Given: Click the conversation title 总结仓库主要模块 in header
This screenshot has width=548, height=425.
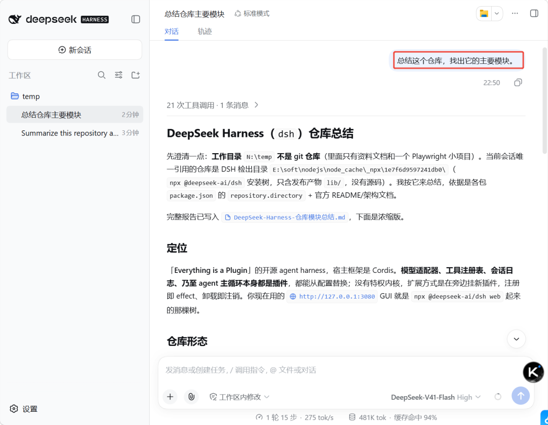Looking at the screenshot, I should [195, 14].
